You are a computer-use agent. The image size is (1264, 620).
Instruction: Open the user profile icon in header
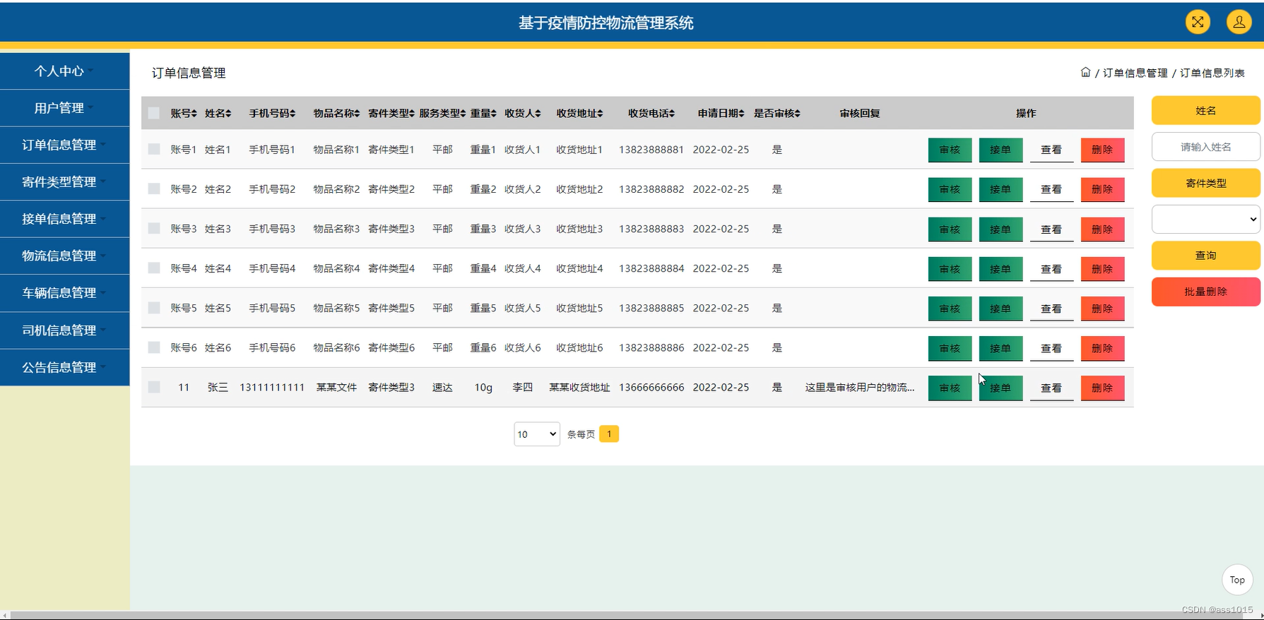pyautogui.click(x=1239, y=22)
